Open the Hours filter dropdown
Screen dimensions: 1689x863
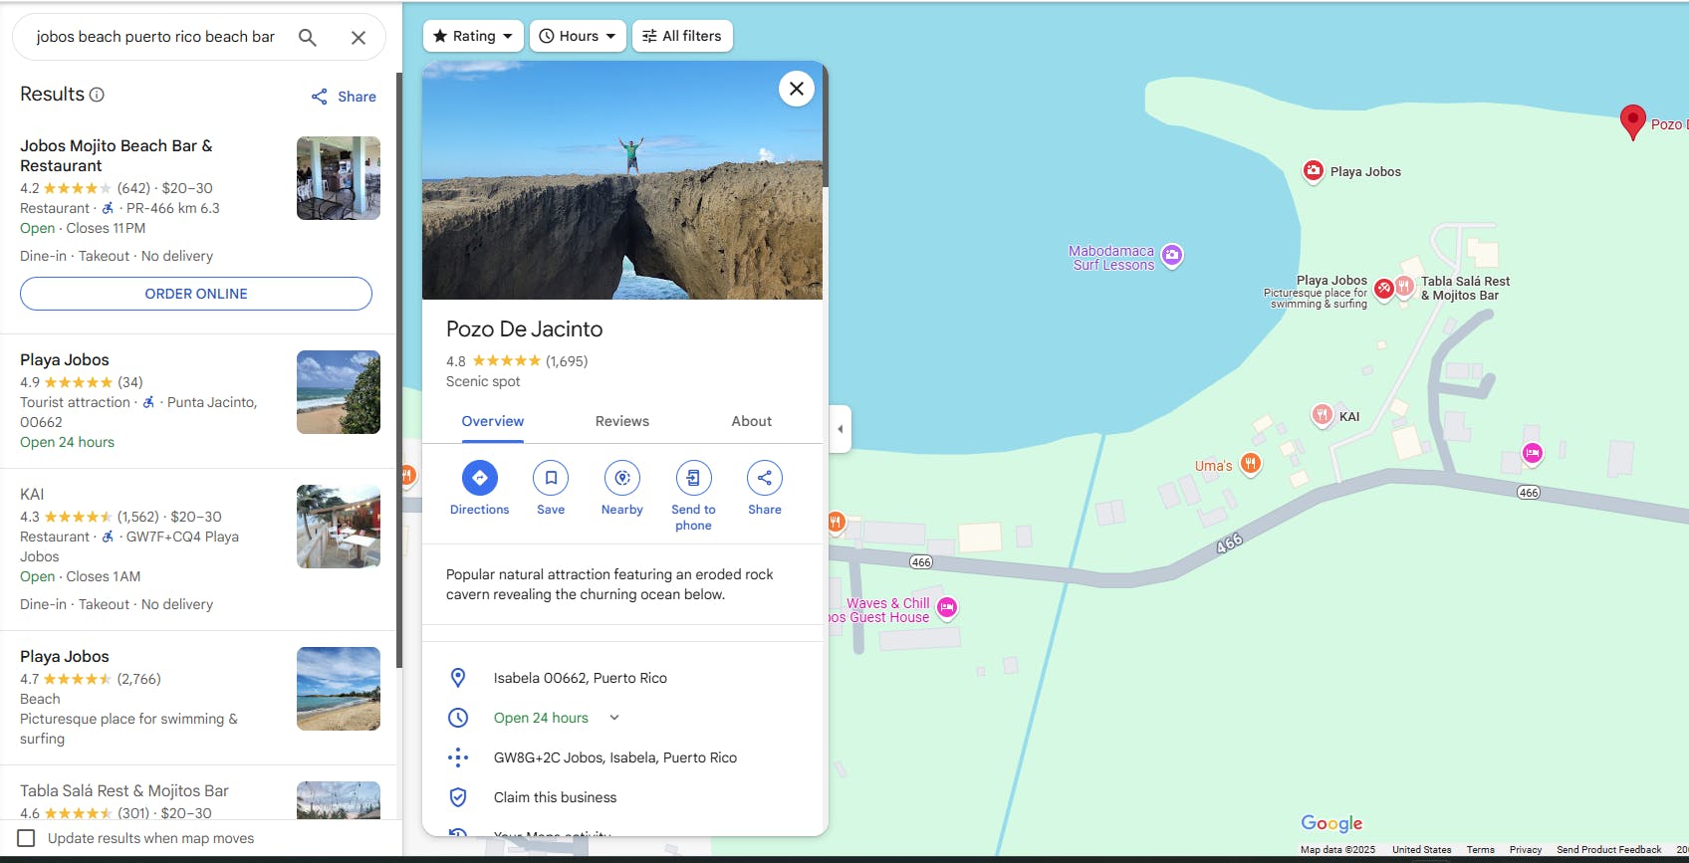click(x=578, y=36)
